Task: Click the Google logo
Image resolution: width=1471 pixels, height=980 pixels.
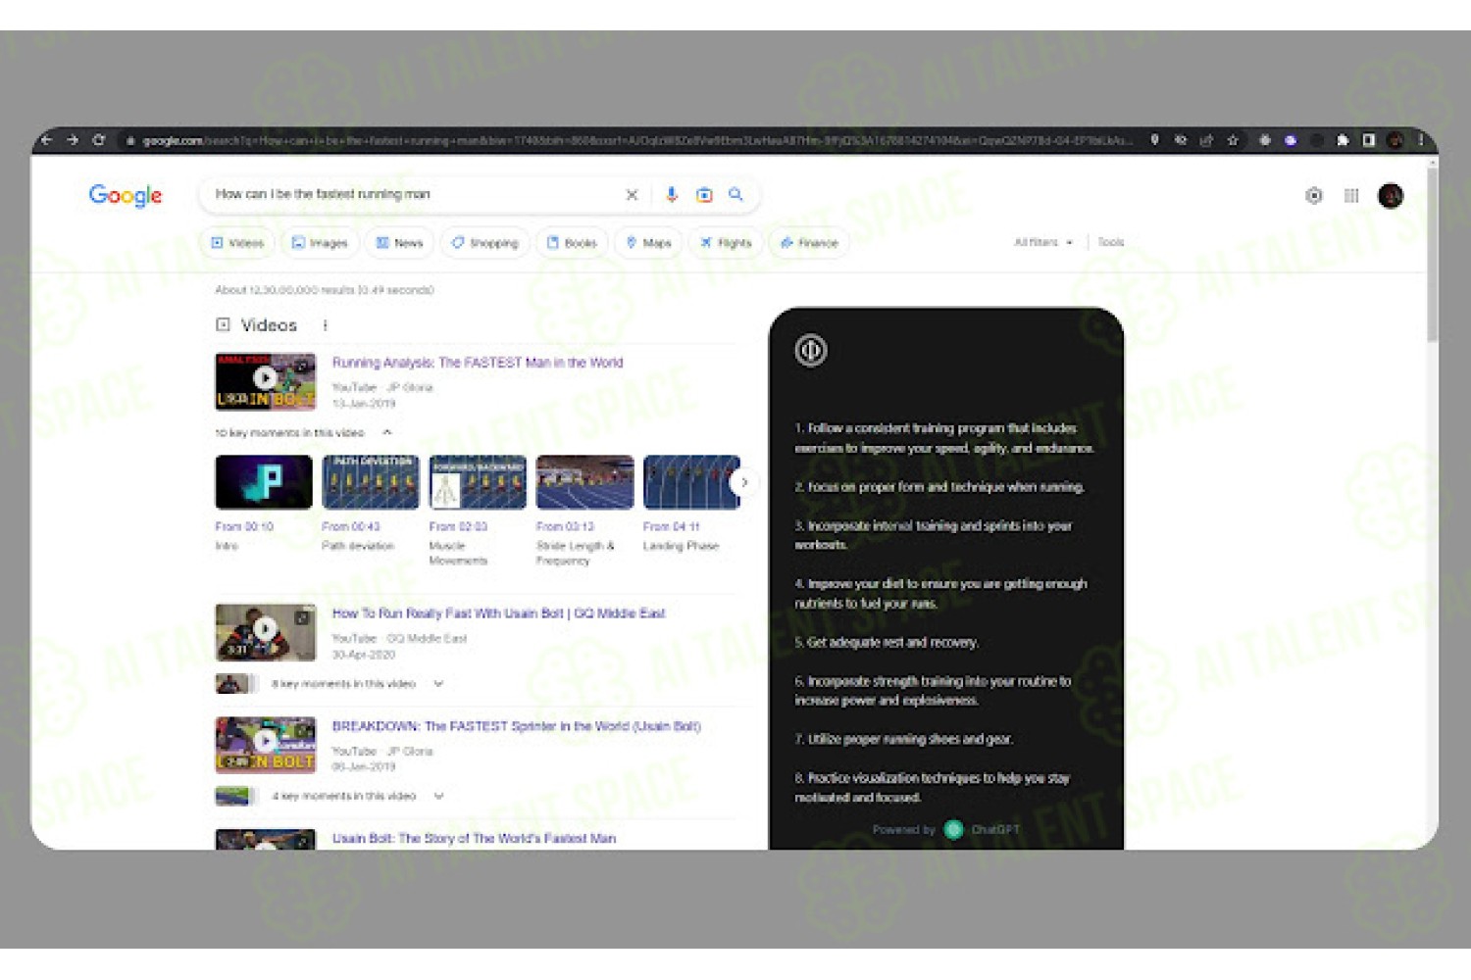Action: click(126, 195)
